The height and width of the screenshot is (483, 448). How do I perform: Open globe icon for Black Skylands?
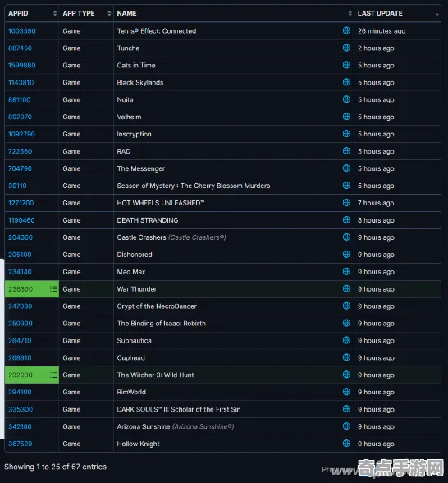pos(346,82)
